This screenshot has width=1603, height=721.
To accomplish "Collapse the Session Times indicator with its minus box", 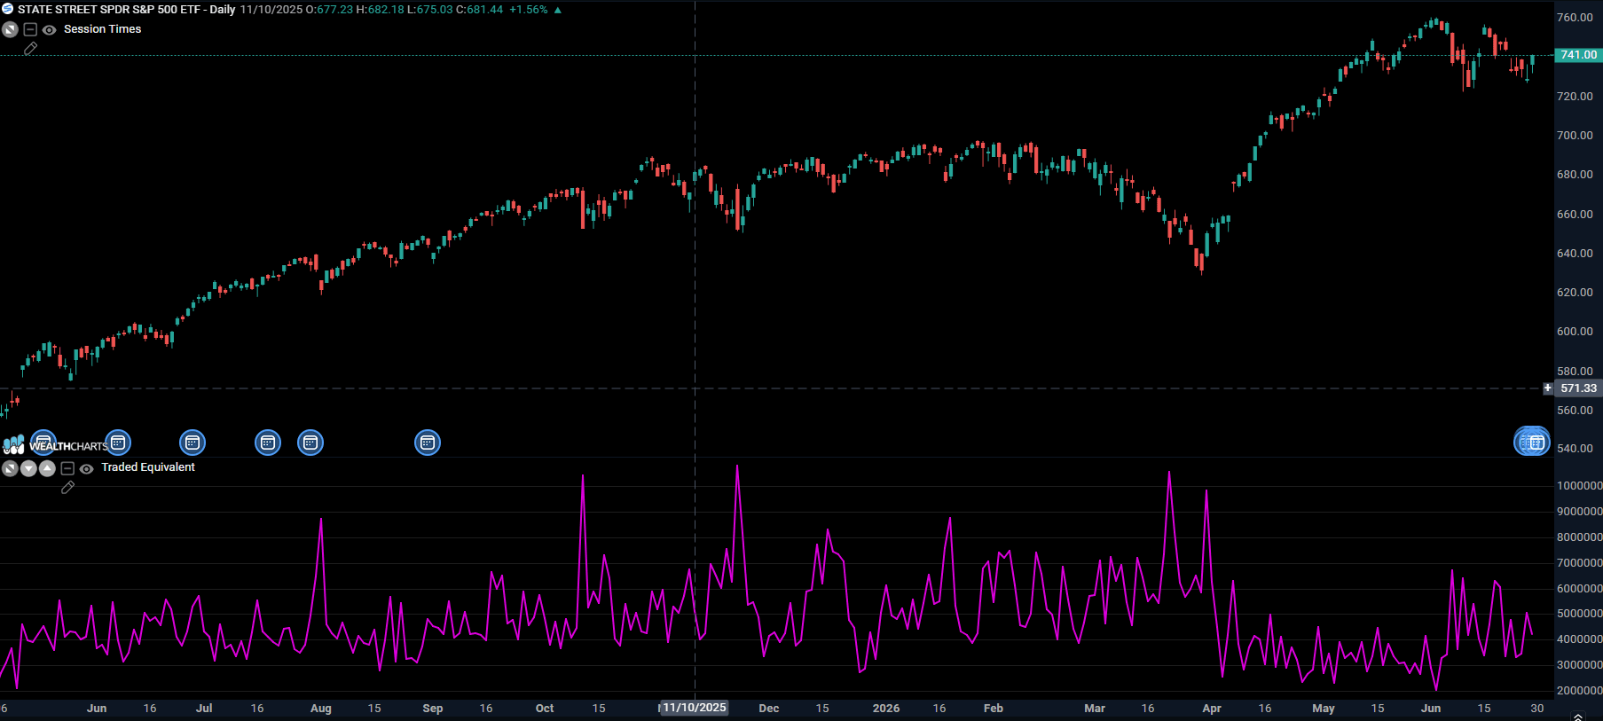I will [30, 29].
